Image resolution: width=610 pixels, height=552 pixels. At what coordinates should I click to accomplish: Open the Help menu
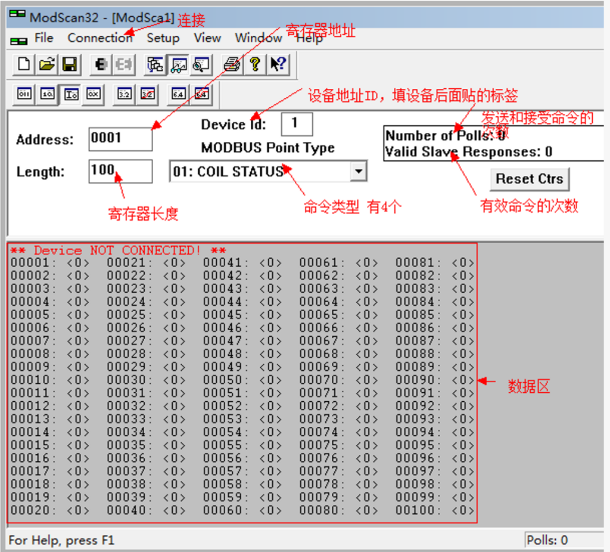pyautogui.click(x=310, y=38)
